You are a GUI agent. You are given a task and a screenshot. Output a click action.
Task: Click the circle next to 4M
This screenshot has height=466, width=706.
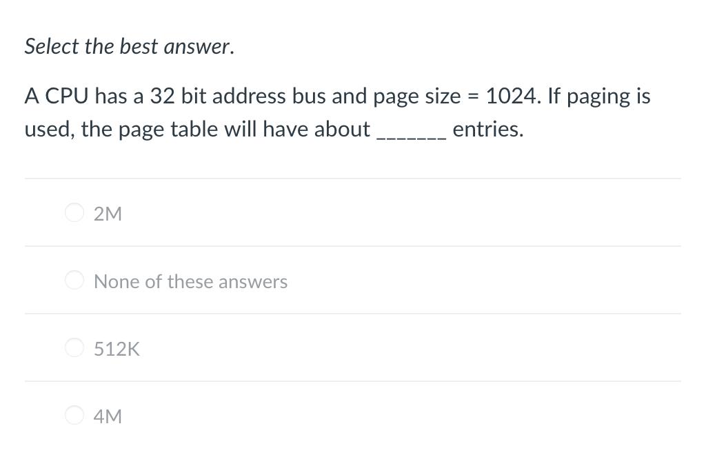(x=74, y=415)
